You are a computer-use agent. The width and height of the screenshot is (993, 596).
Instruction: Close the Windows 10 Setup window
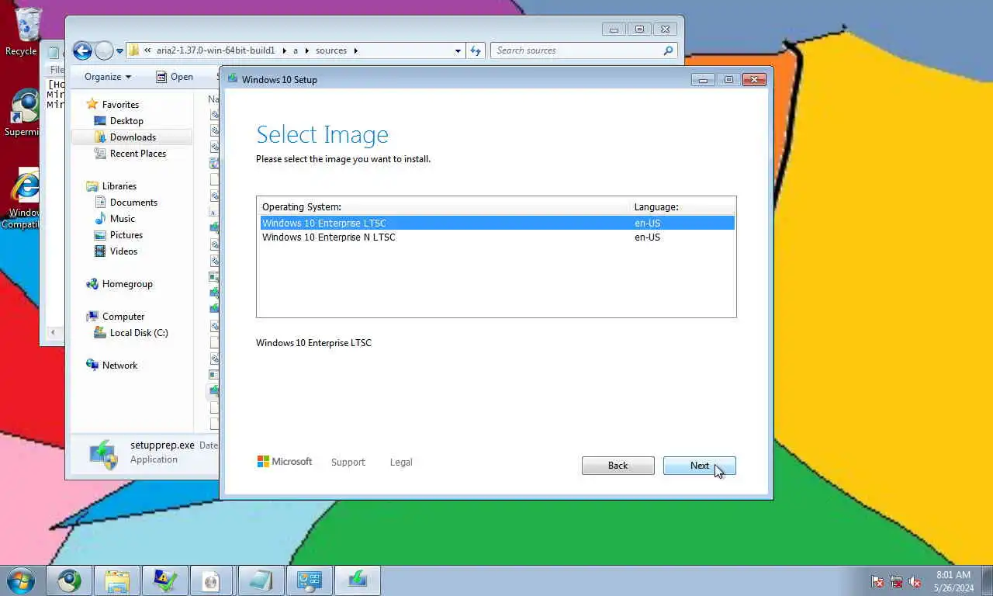pos(754,79)
